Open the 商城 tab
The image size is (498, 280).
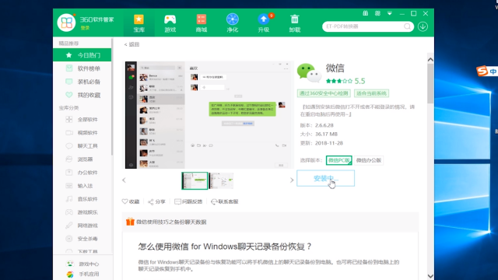point(201,23)
